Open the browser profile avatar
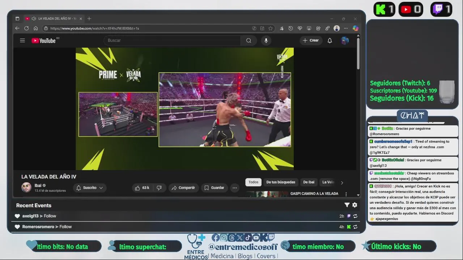Image resolution: width=463 pixels, height=260 pixels. click(337, 28)
